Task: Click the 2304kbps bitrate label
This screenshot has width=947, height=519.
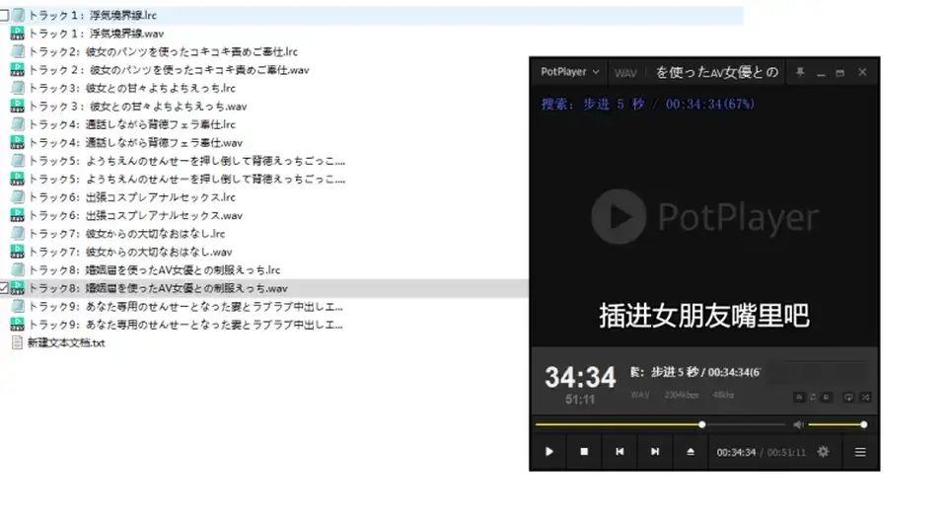Action: click(682, 395)
